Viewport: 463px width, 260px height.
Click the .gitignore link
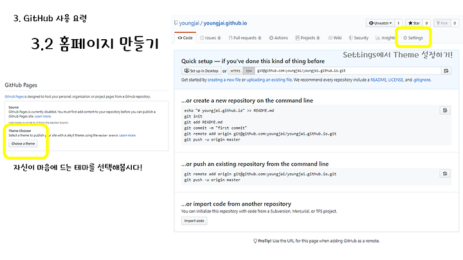422,80
